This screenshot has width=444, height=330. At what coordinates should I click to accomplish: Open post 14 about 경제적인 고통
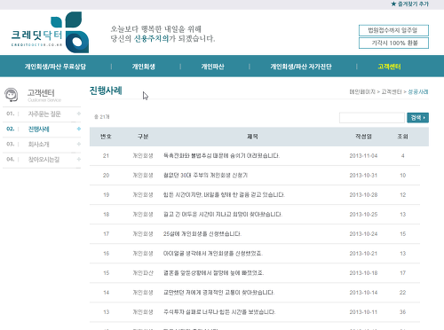click(x=219, y=293)
